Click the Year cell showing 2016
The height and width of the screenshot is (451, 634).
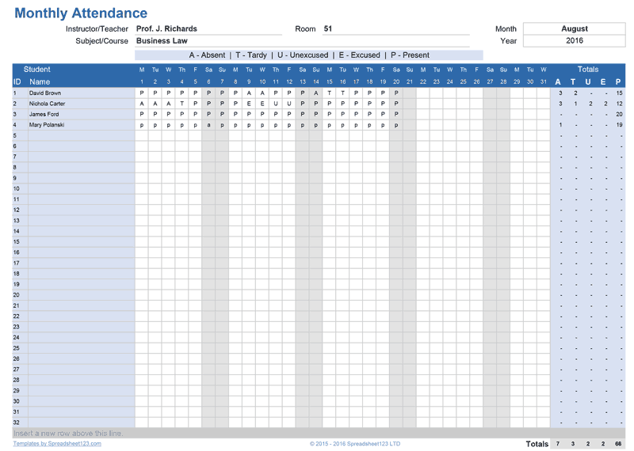pyautogui.click(x=574, y=41)
